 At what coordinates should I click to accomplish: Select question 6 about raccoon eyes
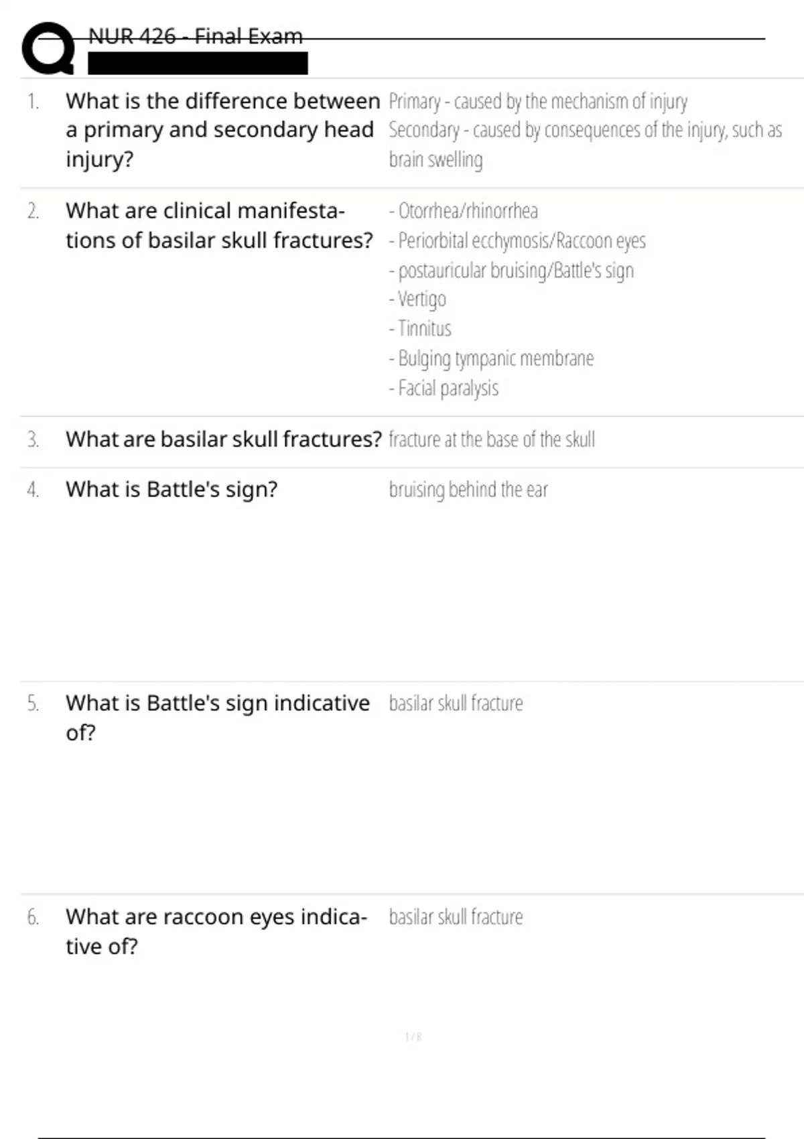216,931
